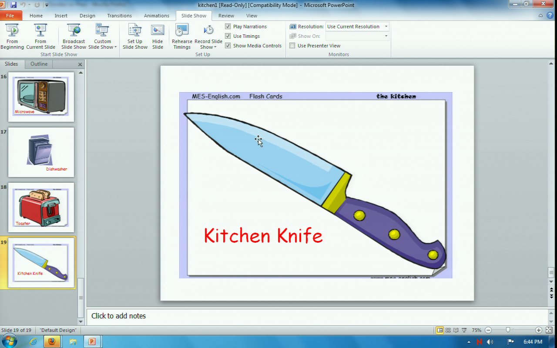Click the Broadcast Slide Show icon
The height and width of the screenshot is (348, 557).
[x=74, y=37]
